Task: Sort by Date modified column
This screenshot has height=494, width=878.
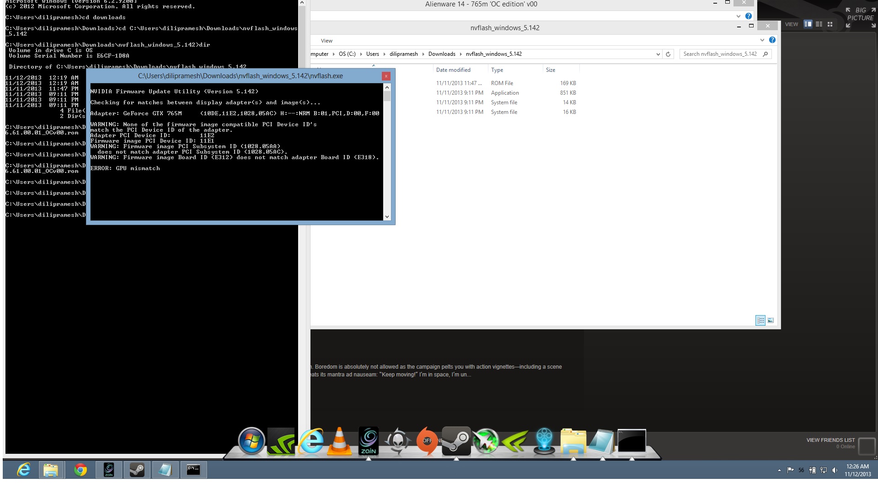Action: click(x=460, y=70)
